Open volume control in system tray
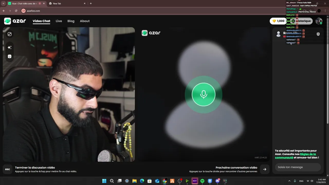The height and width of the screenshot is (185, 329). 312,181
